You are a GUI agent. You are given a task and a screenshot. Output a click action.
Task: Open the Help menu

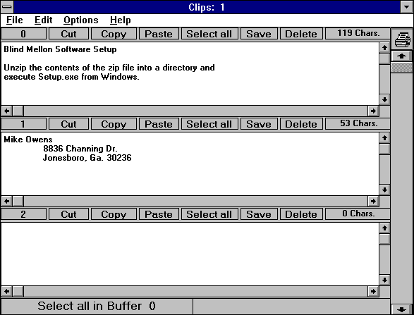[120, 20]
